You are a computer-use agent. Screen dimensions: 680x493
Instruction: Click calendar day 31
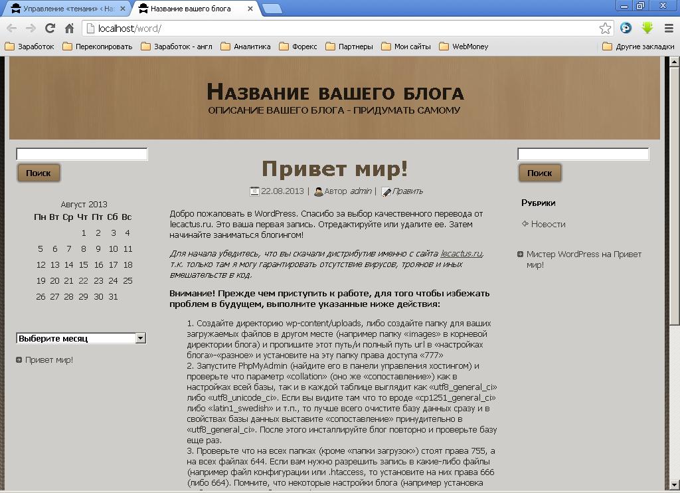[x=113, y=297]
